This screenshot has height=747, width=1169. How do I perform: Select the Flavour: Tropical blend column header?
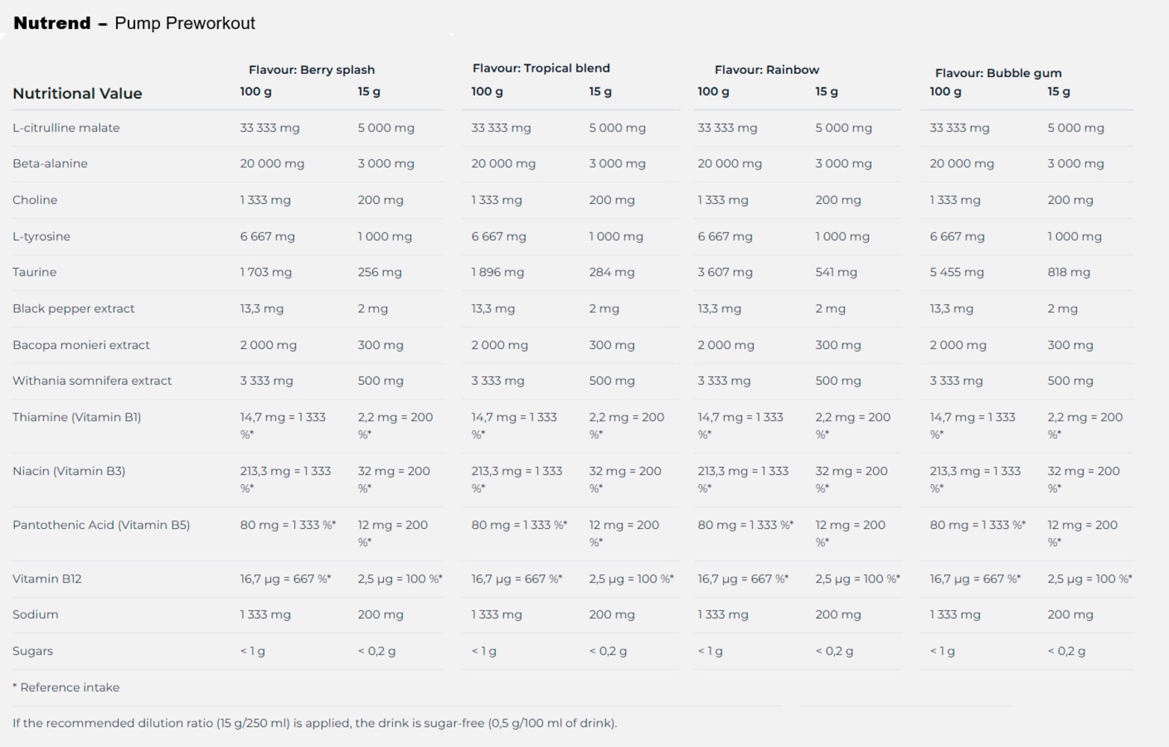[x=541, y=68]
